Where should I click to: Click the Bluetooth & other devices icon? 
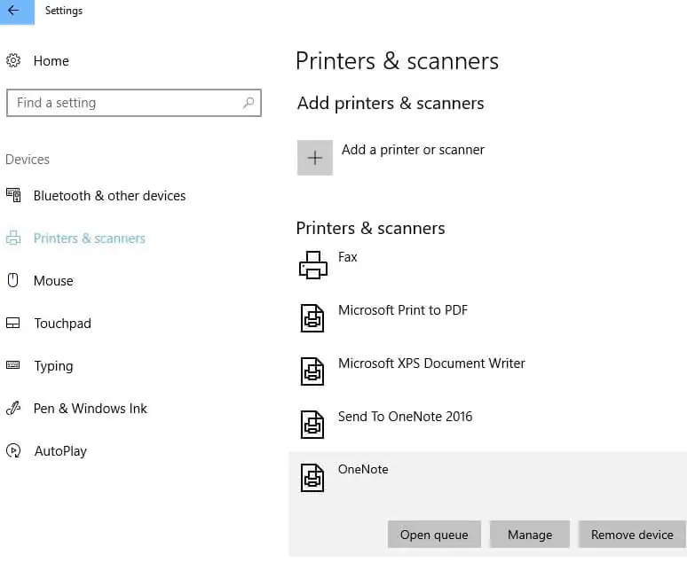(x=13, y=196)
